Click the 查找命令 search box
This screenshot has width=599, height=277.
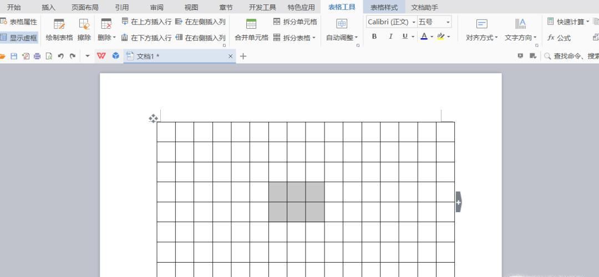tap(571, 56)
